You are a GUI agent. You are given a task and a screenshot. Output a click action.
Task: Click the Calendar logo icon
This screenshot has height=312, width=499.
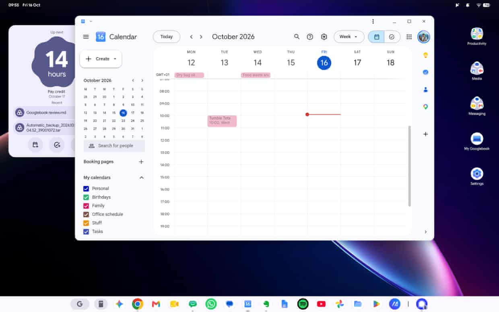click(x=101, y=37)
